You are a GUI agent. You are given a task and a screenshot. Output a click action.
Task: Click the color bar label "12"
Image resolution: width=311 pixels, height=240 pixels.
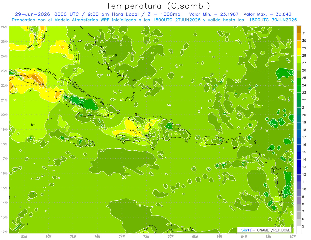(x=304, y=174)
